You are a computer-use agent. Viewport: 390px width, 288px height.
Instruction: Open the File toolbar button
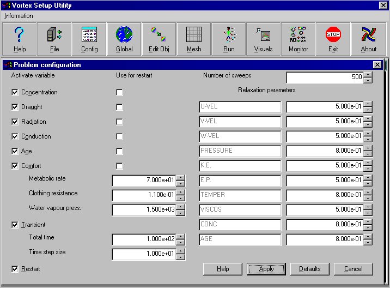(x=54, y=39)
